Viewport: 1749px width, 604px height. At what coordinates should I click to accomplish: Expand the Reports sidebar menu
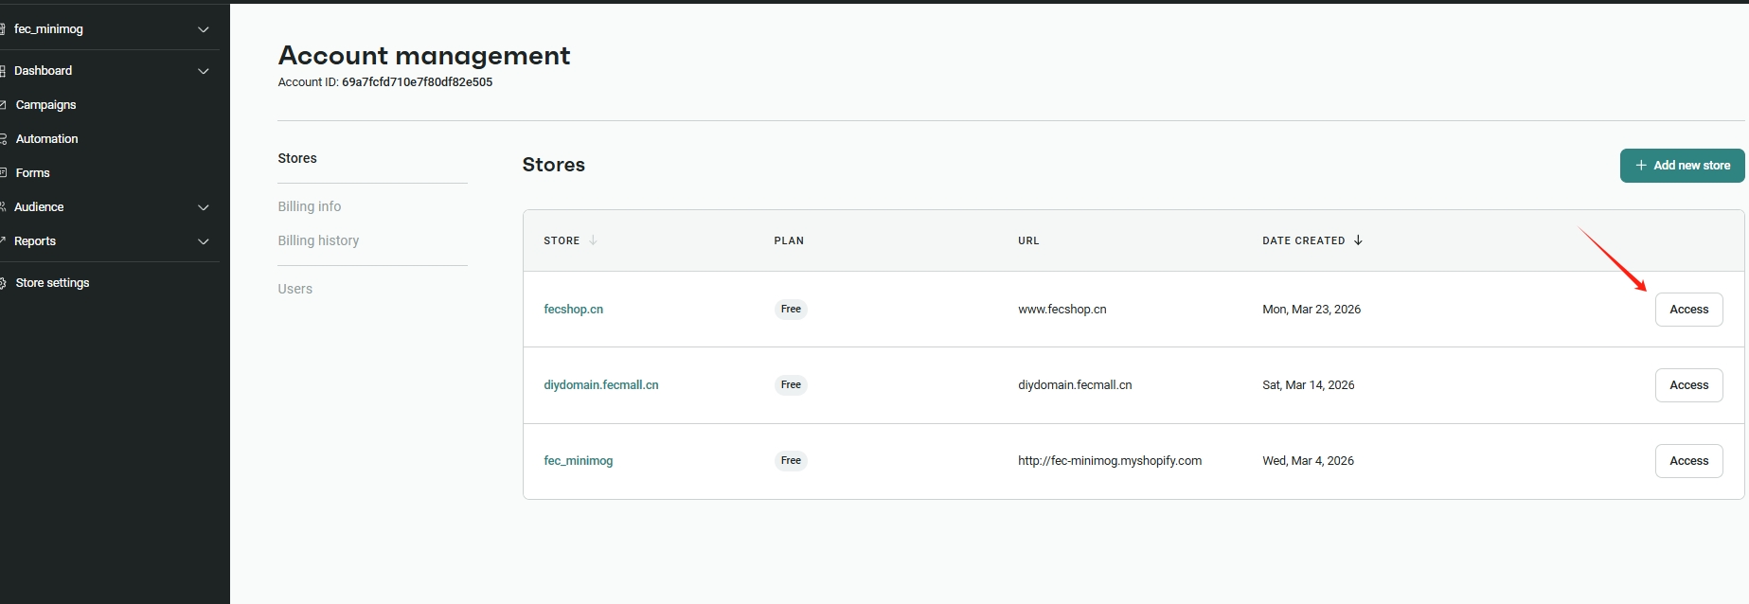tap(203, 241)
